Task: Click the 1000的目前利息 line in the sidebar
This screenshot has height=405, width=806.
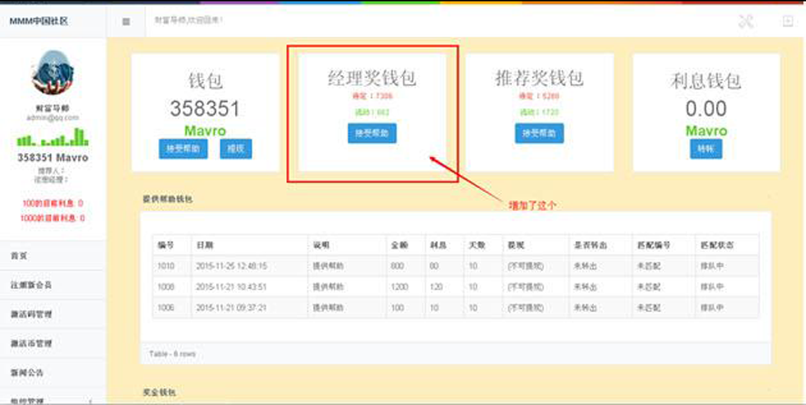Action: (53, 218)
